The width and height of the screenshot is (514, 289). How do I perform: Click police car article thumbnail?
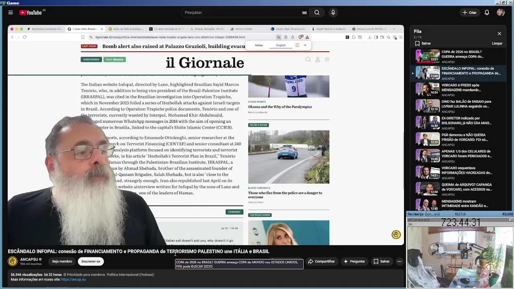tap(289, 157)
